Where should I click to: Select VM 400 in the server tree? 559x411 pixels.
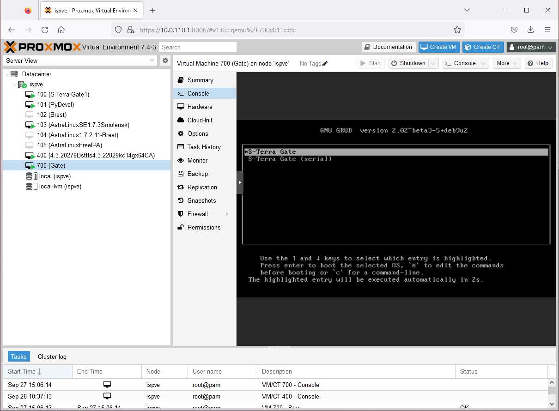pyautogui.click(x=96, y=155)
